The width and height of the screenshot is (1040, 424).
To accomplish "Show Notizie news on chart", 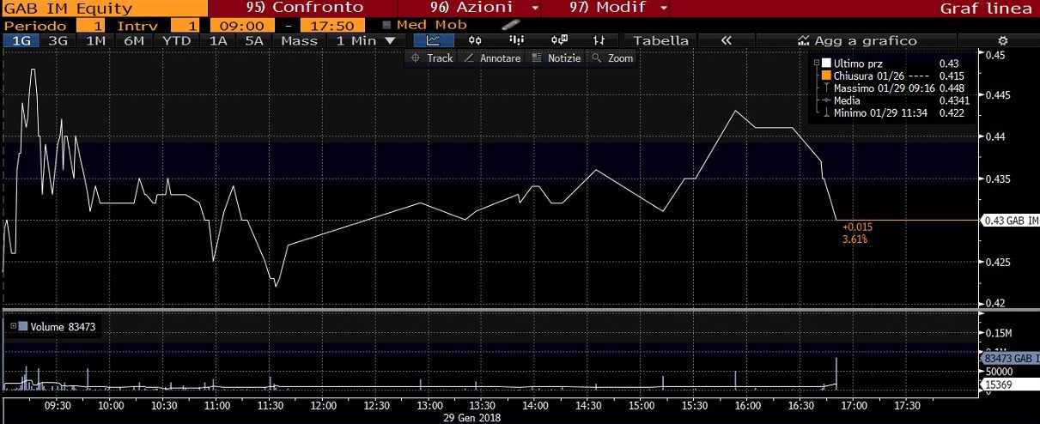I will [x=556, y=58].
